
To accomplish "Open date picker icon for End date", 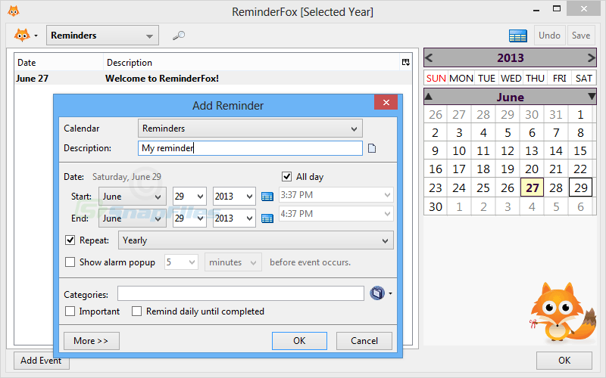I will 267,218.
